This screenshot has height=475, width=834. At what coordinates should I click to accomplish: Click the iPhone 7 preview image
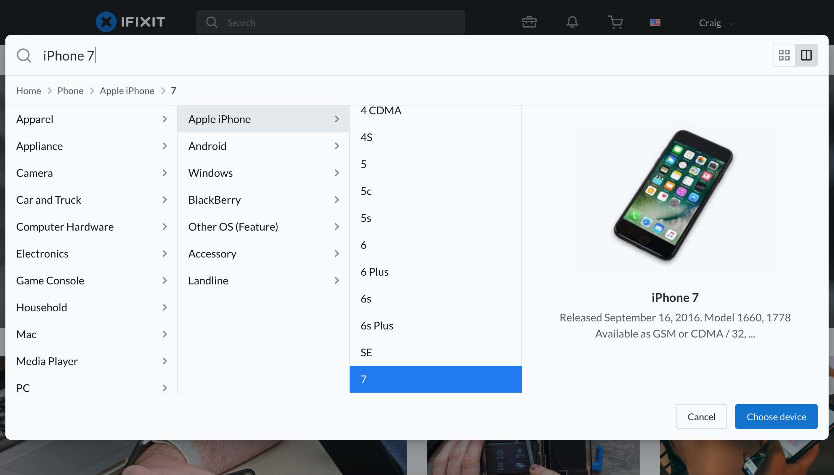coord(675,196)
